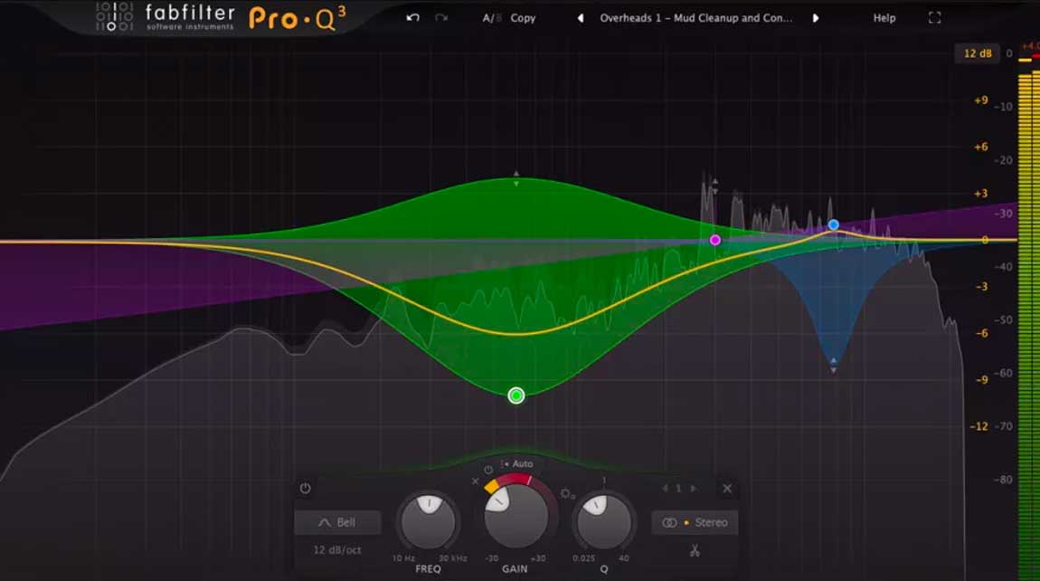1040x581 pixels.
Task: Load the previous preset with left arrow
Action: click(581, 18)
